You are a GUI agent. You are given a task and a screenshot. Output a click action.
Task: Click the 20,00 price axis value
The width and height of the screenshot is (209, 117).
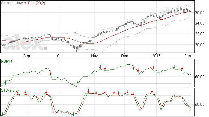point(200,44)
